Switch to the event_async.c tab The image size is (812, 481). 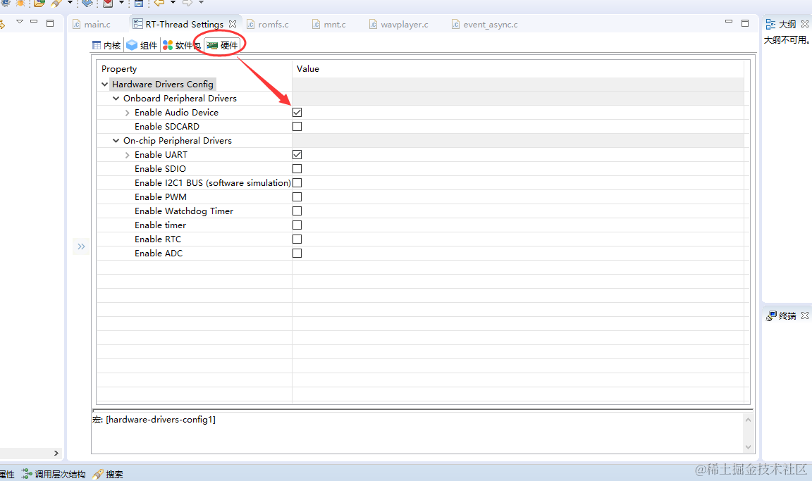tap(484, 25)
